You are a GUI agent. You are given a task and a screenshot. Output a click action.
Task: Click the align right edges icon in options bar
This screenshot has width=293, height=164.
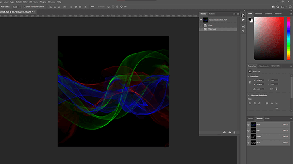pos(59,7)
